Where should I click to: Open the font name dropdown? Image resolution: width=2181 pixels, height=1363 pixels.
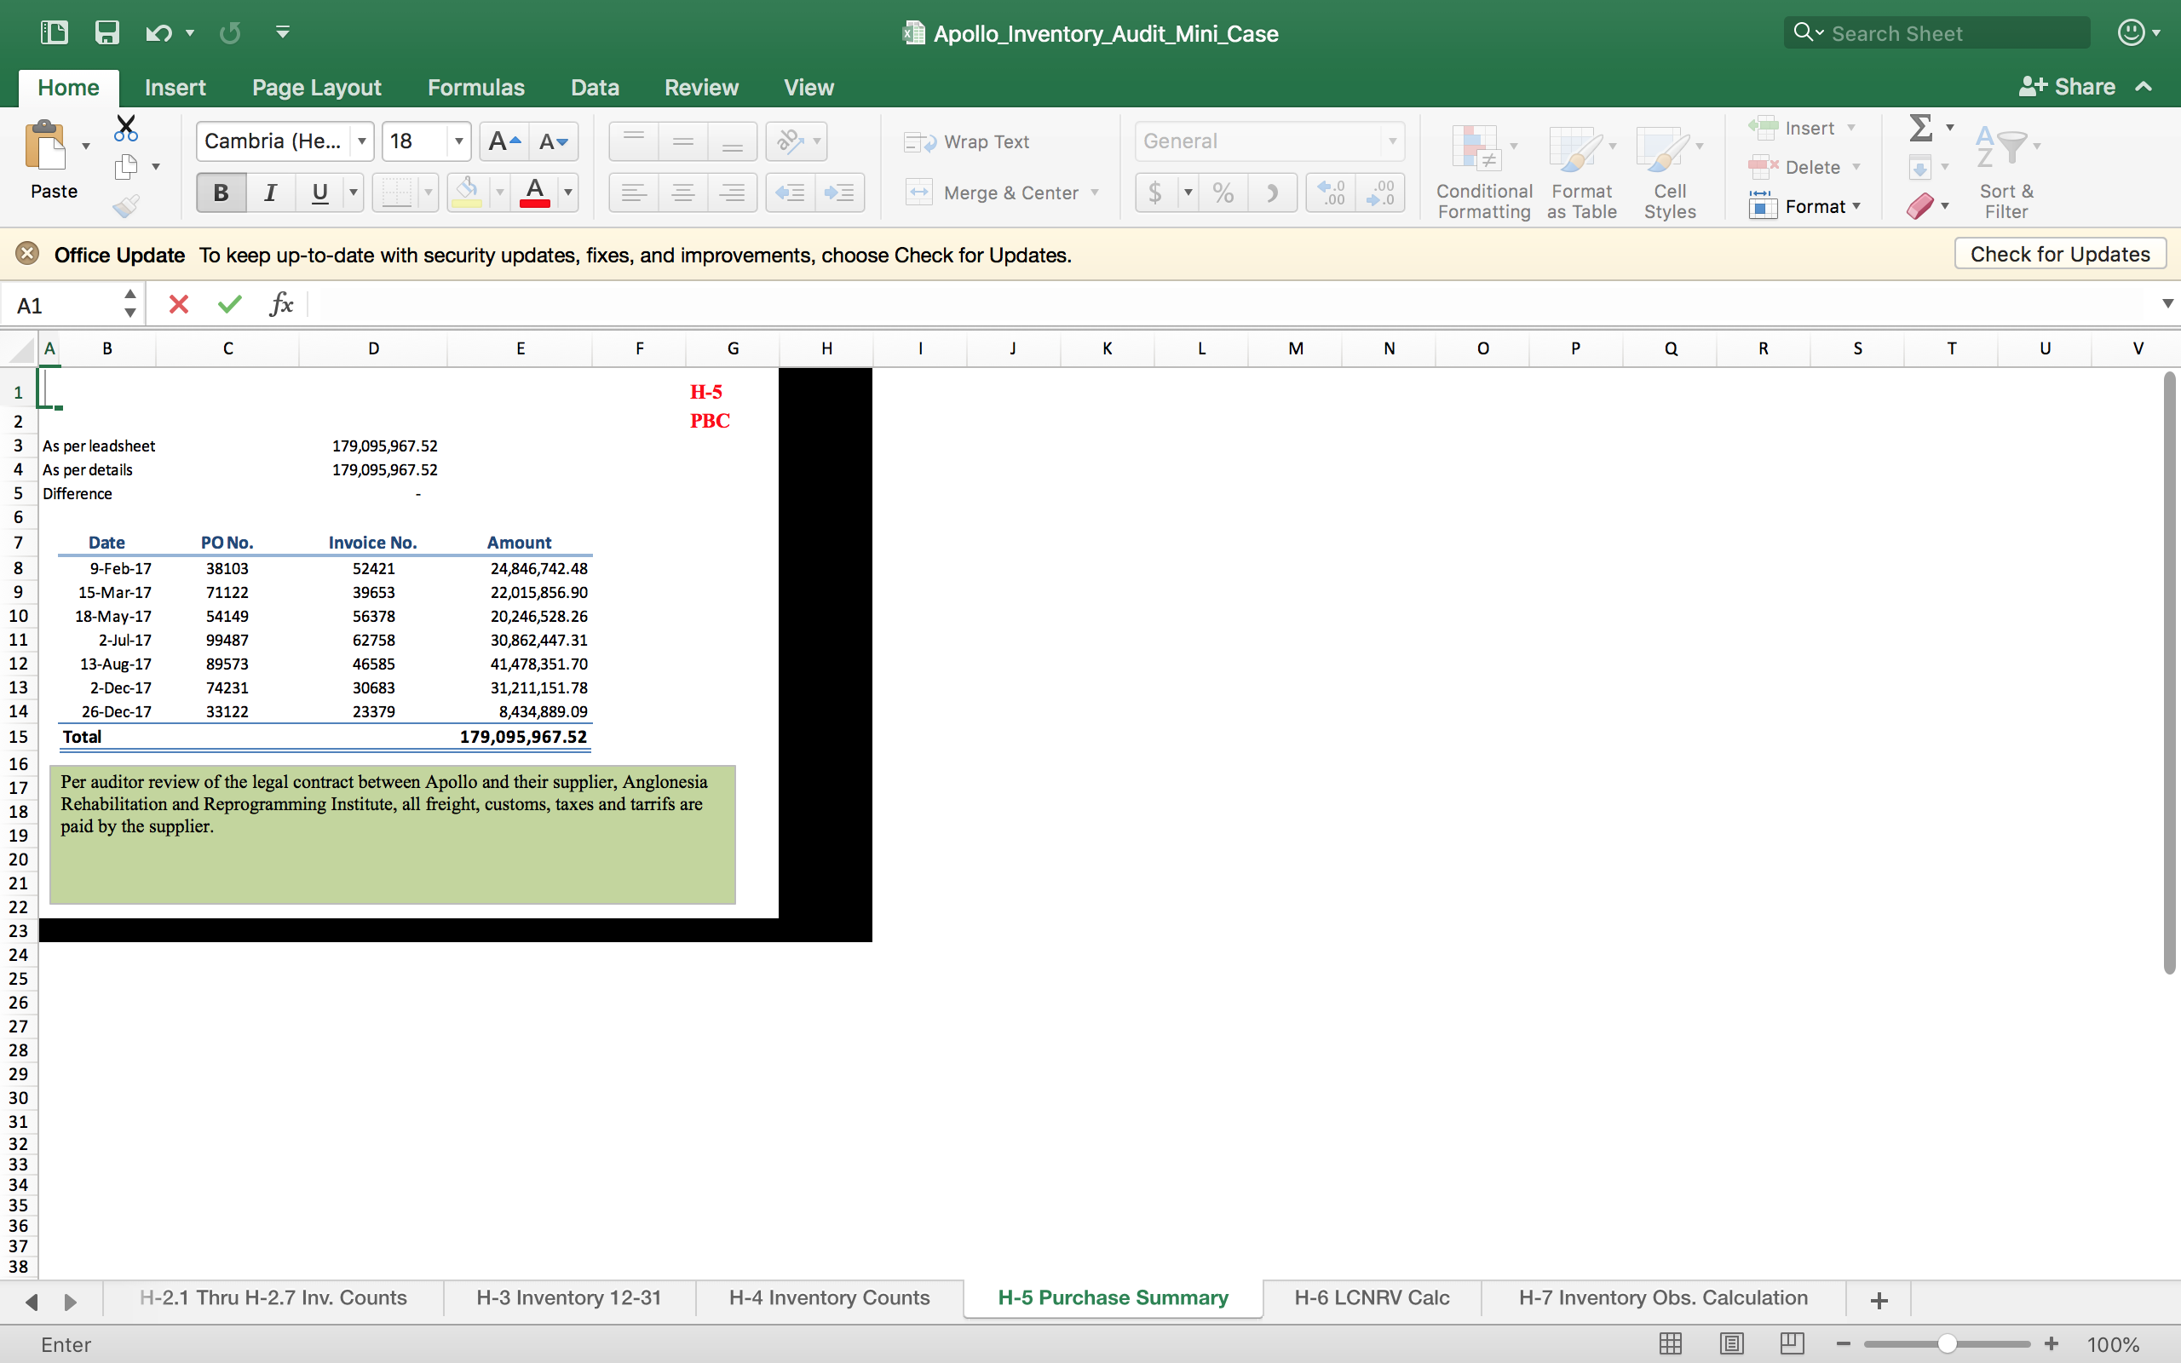362,141
